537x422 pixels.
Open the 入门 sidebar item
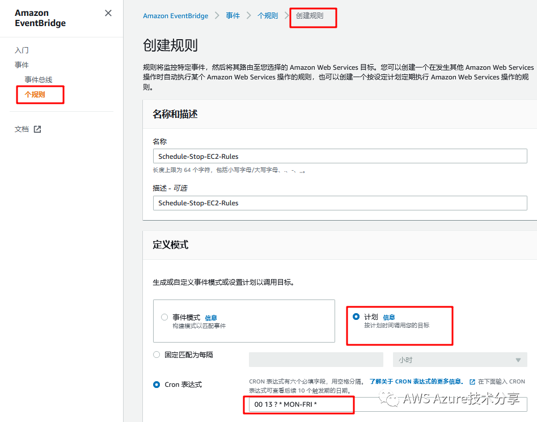point(22,50)
